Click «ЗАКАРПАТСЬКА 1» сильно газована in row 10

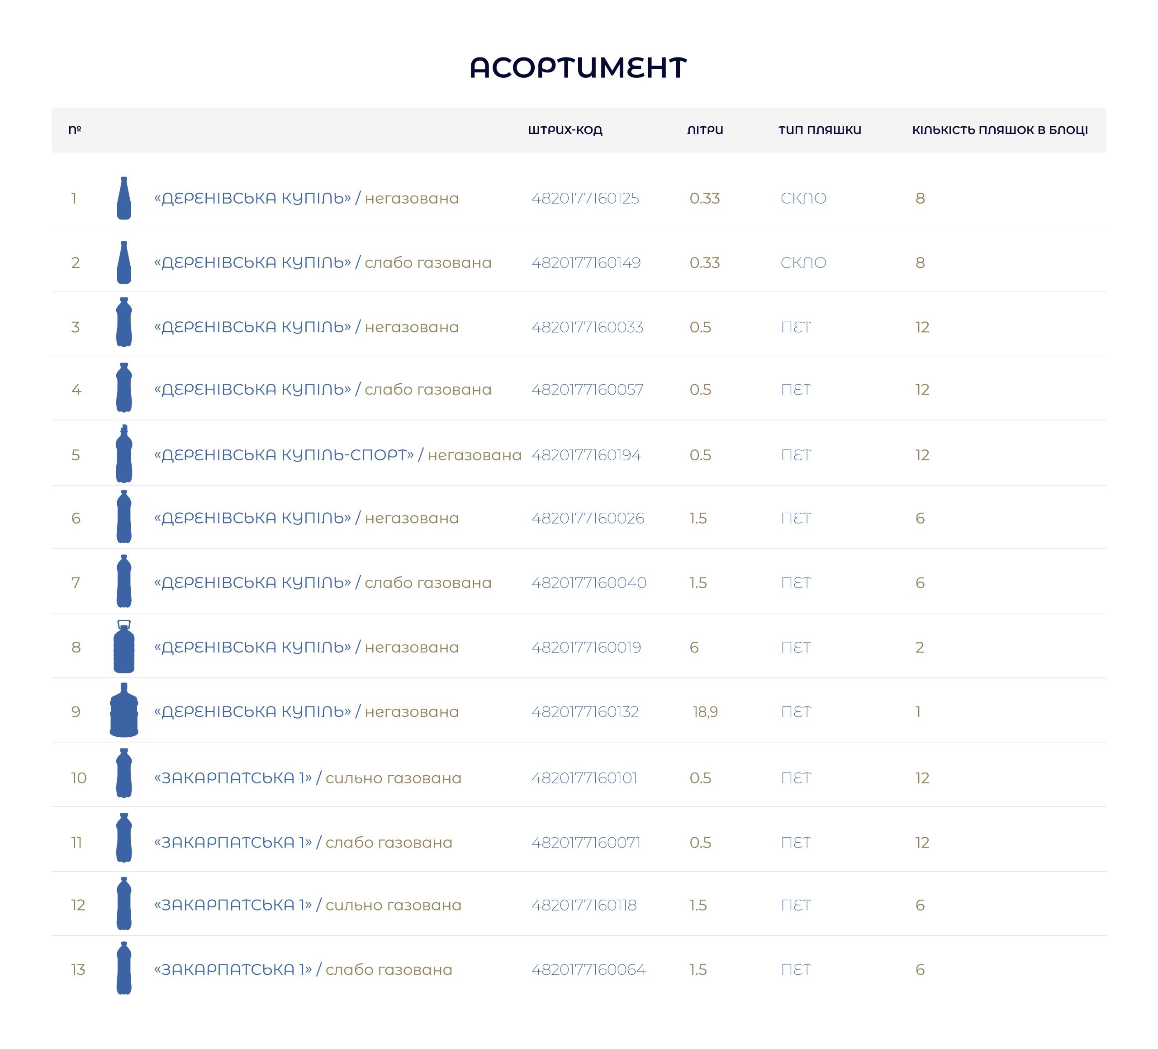point(308,778)
